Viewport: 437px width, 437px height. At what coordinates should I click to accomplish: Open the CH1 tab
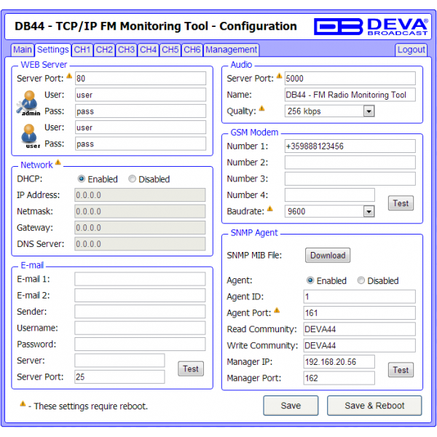pos(82,50)
